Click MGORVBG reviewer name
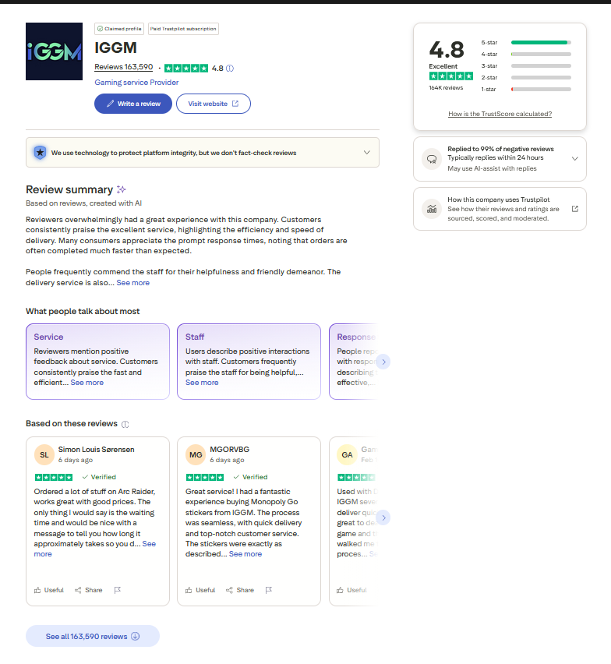This screenshot has width=611, height=664. 229,450
